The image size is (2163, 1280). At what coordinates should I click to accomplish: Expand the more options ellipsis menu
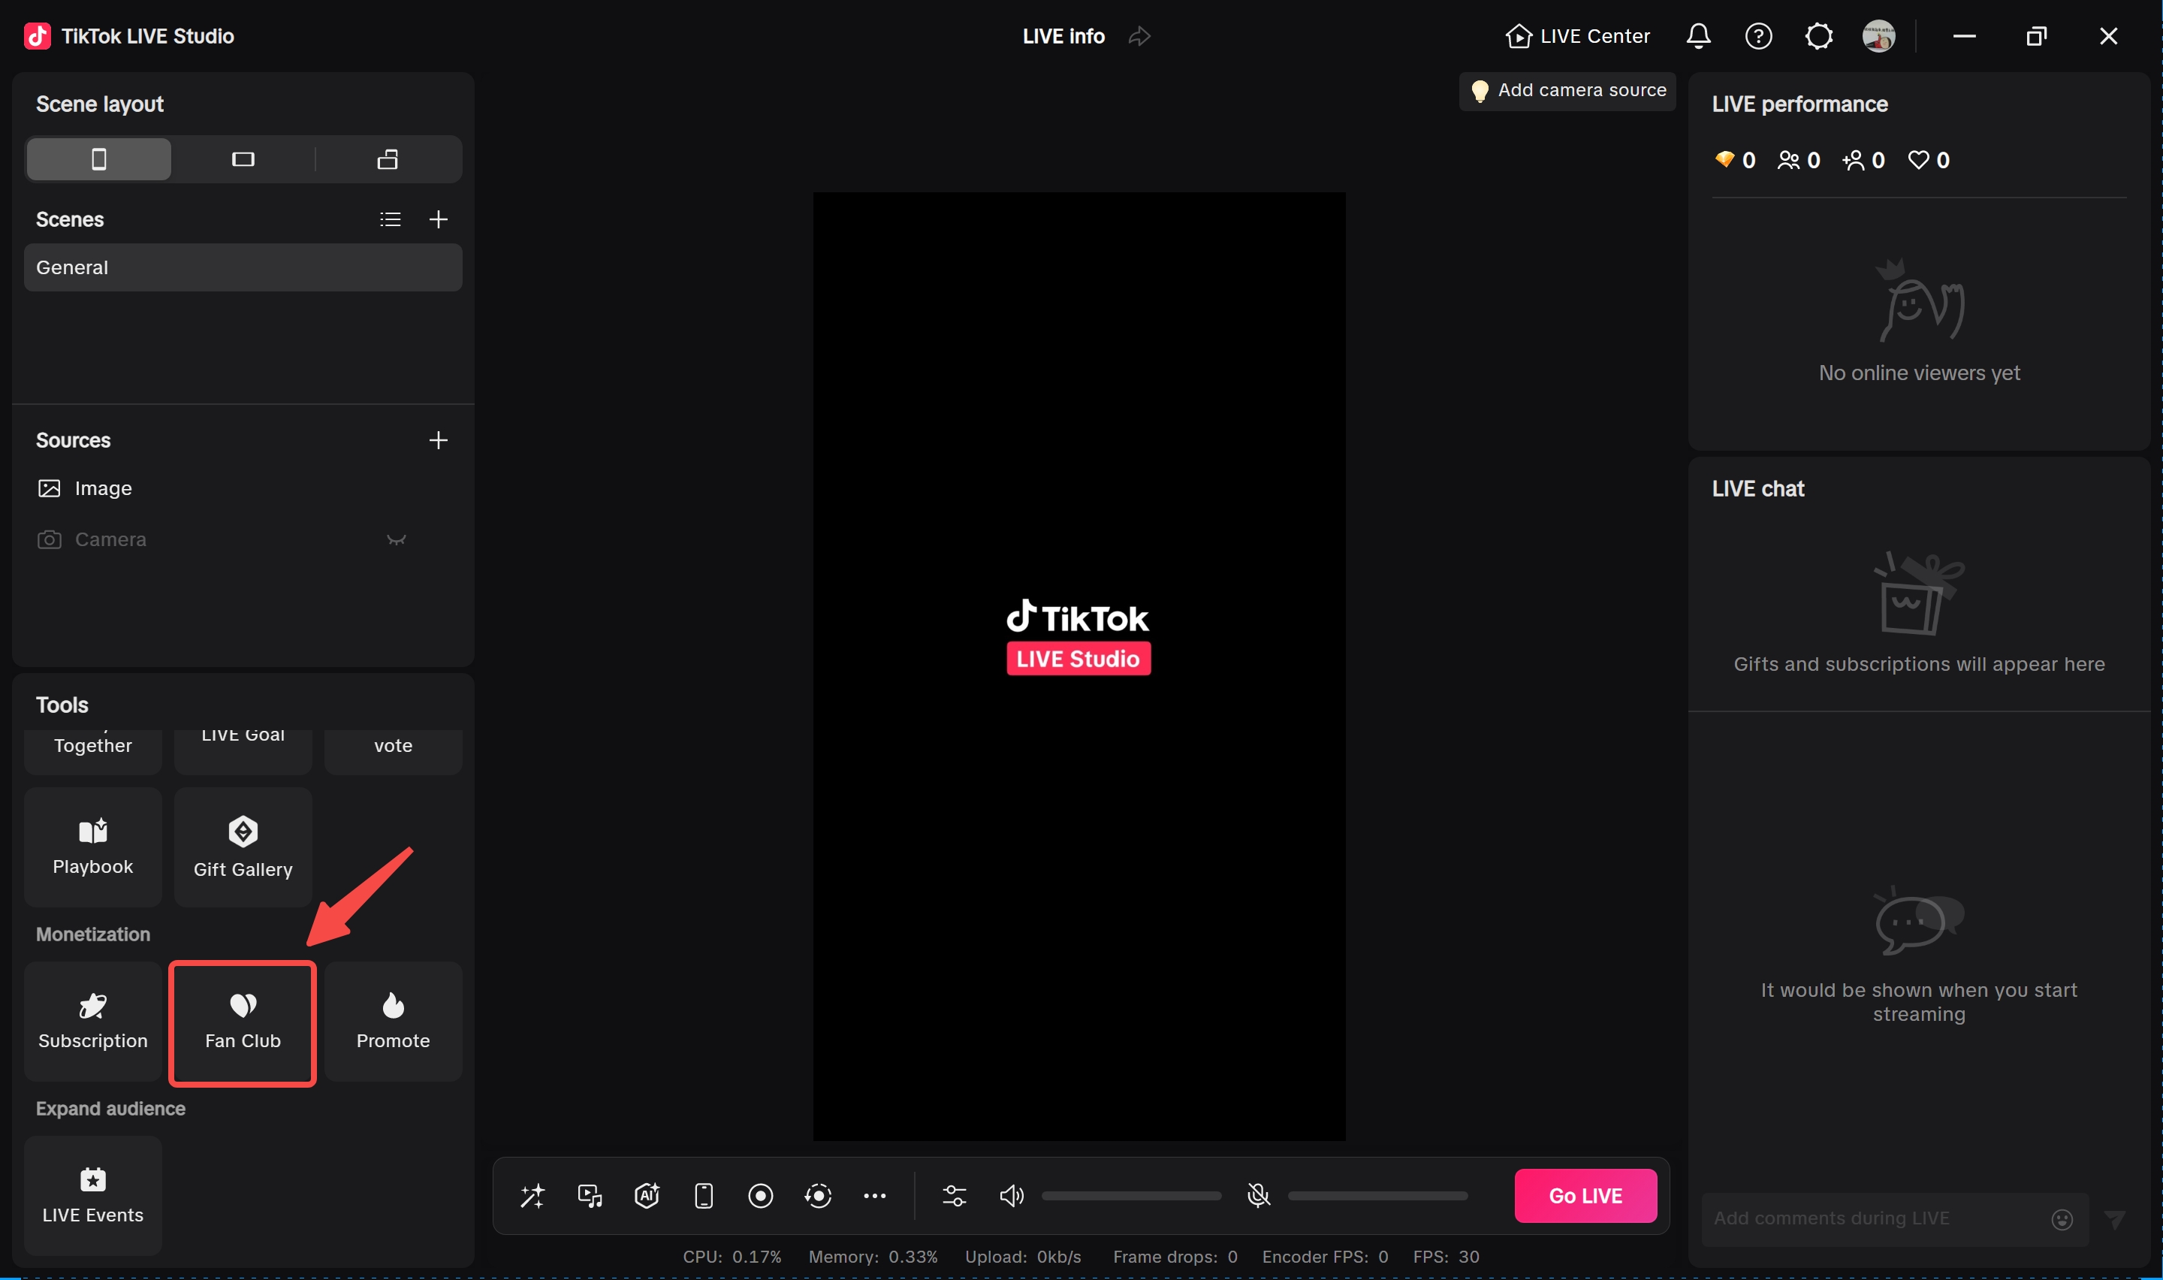(x=875, y=1195)
